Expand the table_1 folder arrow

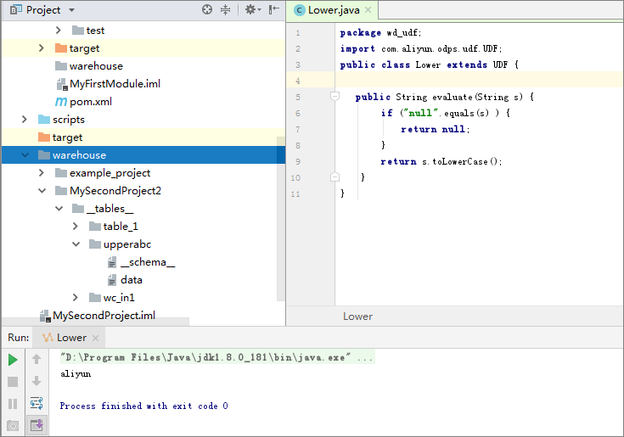[76, 227]
